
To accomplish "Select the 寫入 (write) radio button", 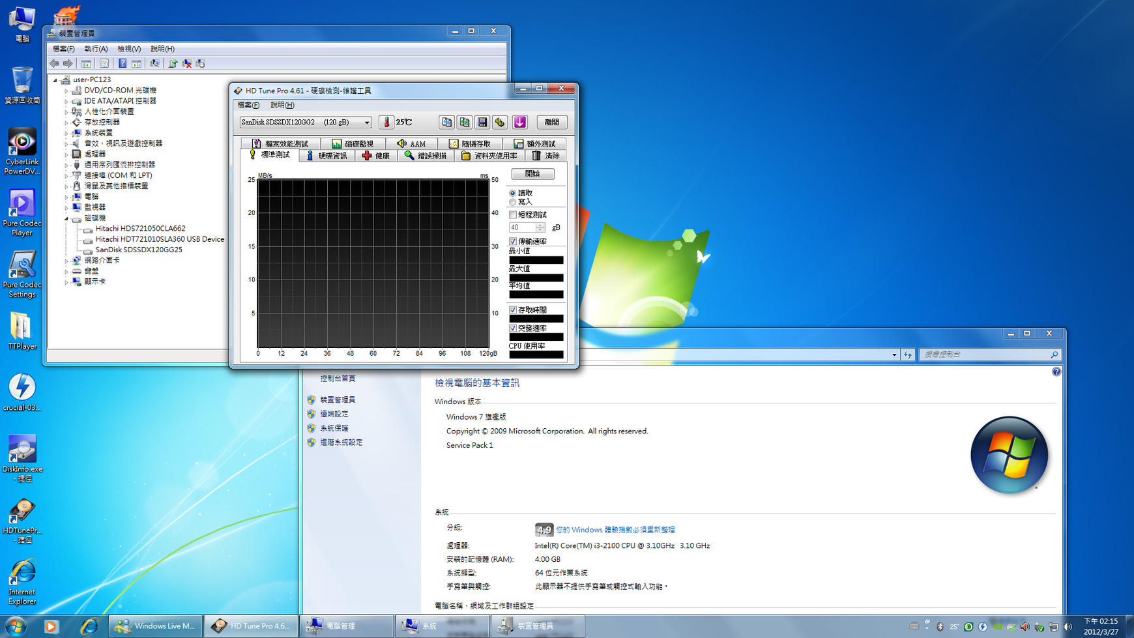I will [512, 202].
